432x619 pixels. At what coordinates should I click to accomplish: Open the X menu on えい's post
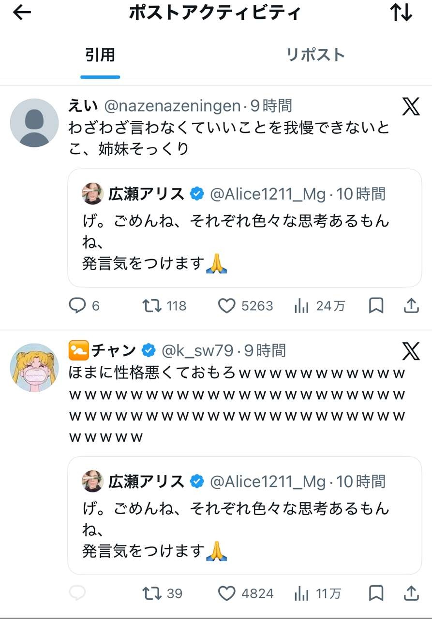[x=411, y=106]
